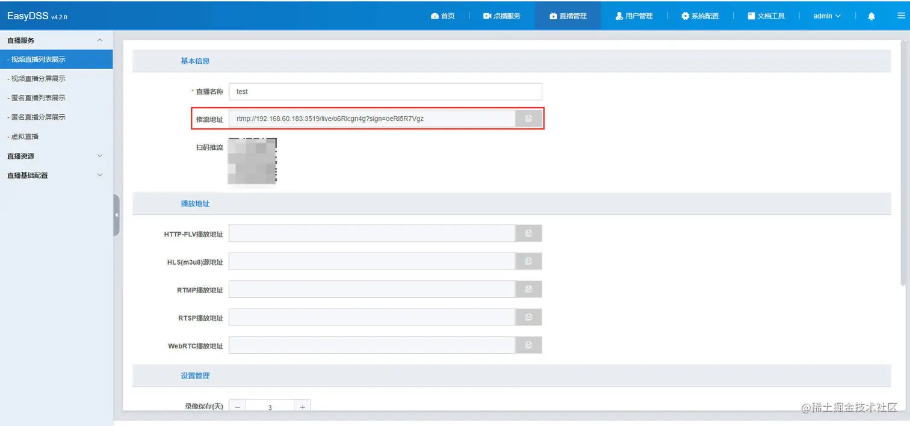This screenshot has width=910, height=426.
Task: Open the notification bell
Action: 871,16
